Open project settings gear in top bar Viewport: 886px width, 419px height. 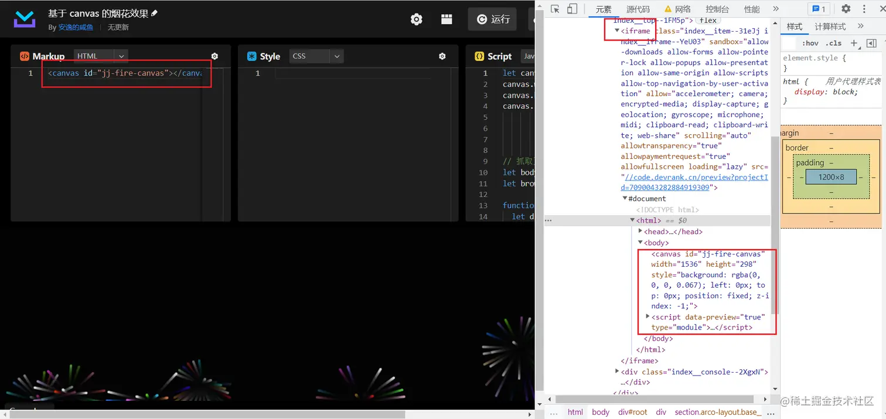click(x=417, y=19)
